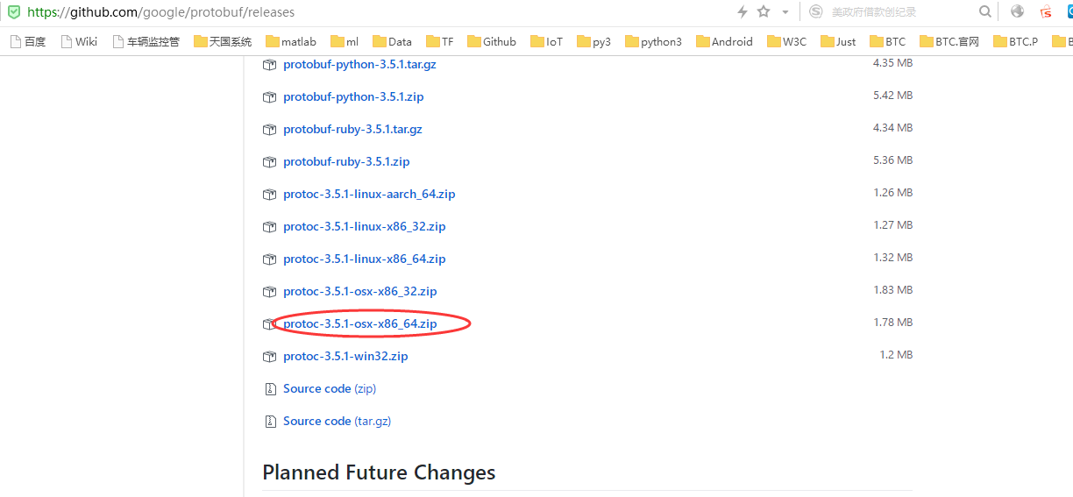Click the 5.36 MB file size
The image size is (1073, 497).
pos(892,160)
